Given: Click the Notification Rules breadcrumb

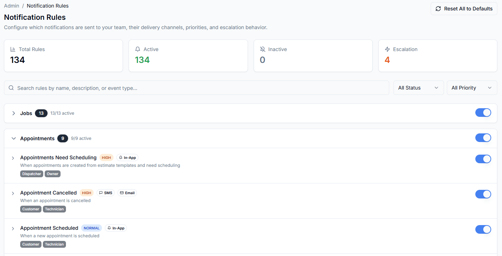Looking at the screenshot, I should (x=48, y=6).
